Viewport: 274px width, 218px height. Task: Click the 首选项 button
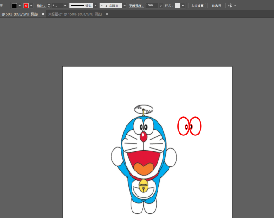tap(216, 5)
